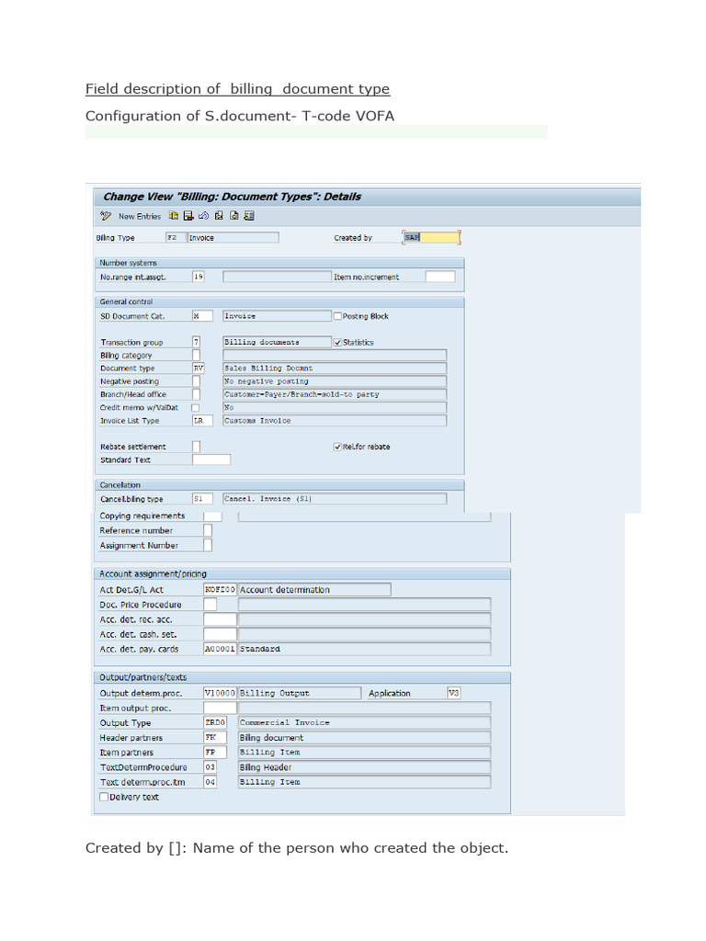
Task: Click the 'Account determination' description text
Action: (x=285, y=590)
